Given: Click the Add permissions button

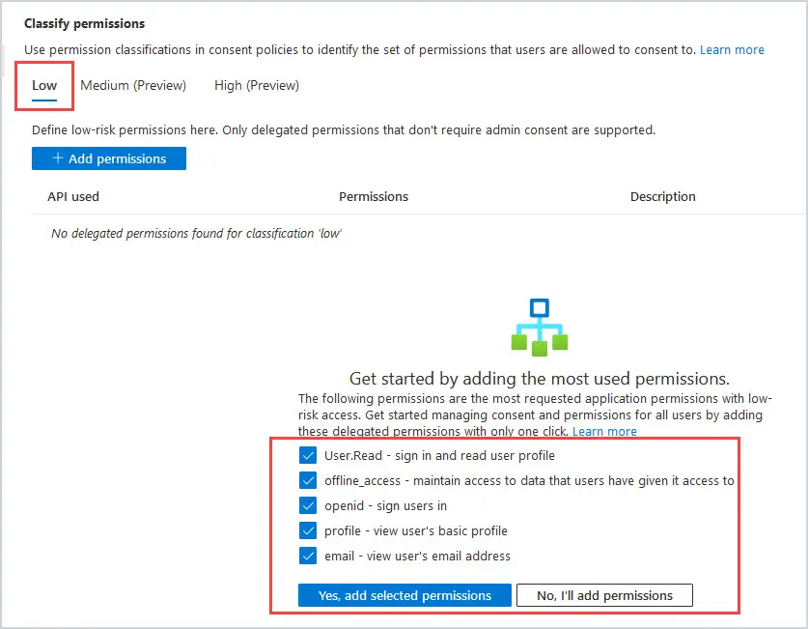Looking at the screenshot, I should point(109,158).
